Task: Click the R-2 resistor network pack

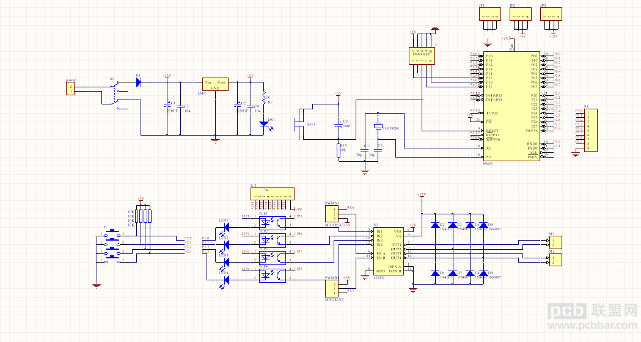Action: (273, 194)
